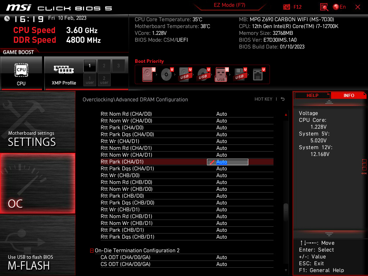Collapse On-Die Termination Configuration 2 section

pyautogui.click(x=92, y=250)
